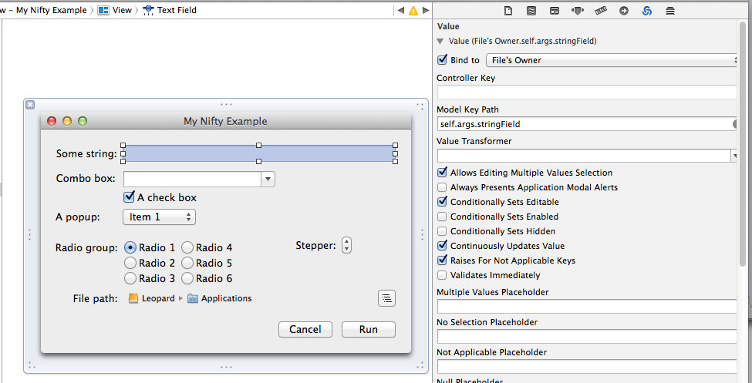
Task: Enable Conditionally Sets Hidden checkbox
Action: click(x=442, y=231)
